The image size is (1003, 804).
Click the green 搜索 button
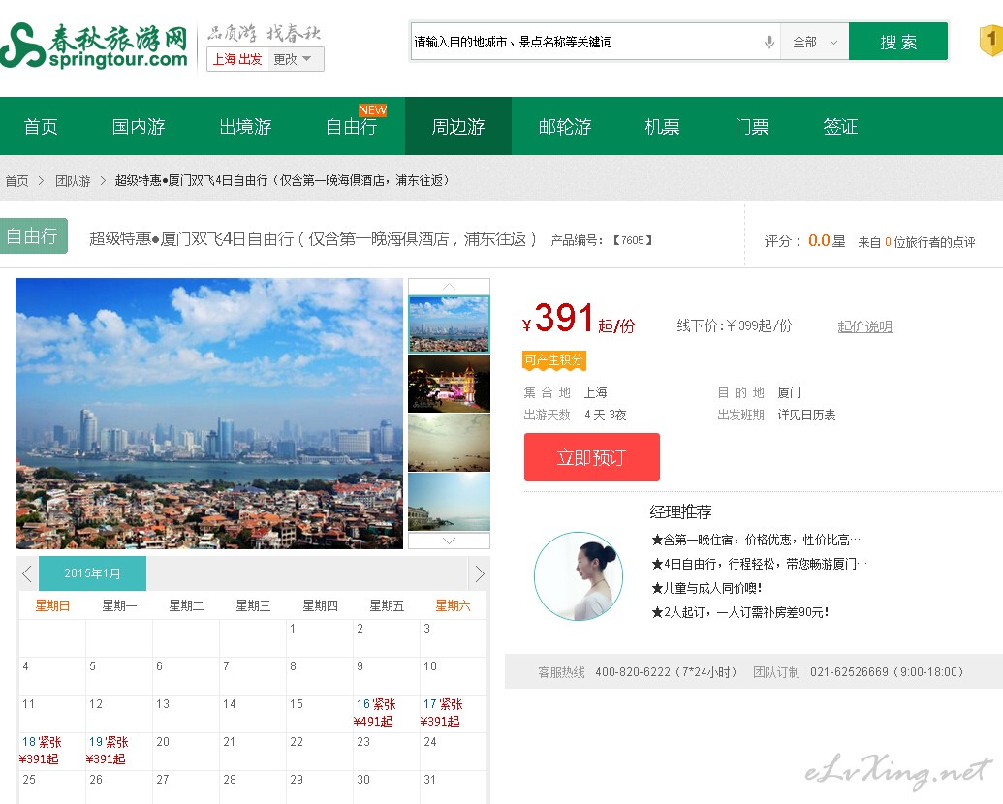[x=897, y=43]
